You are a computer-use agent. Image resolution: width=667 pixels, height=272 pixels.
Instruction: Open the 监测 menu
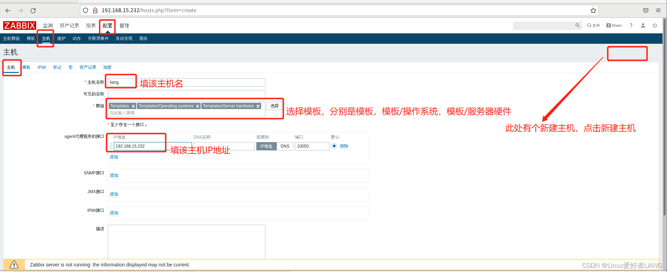click(x=48, y=26)
